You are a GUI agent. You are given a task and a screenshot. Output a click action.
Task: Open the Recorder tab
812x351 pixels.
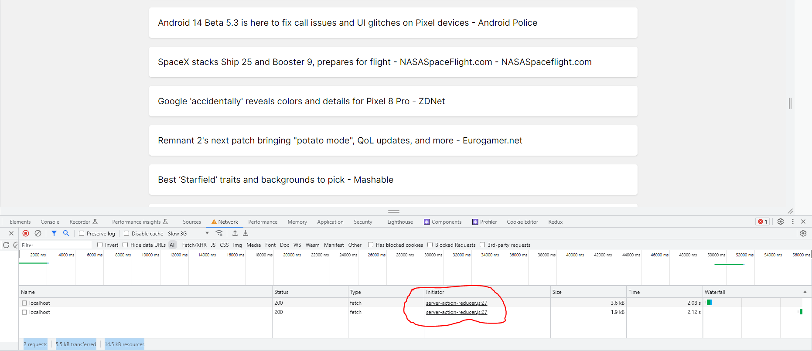83,222
